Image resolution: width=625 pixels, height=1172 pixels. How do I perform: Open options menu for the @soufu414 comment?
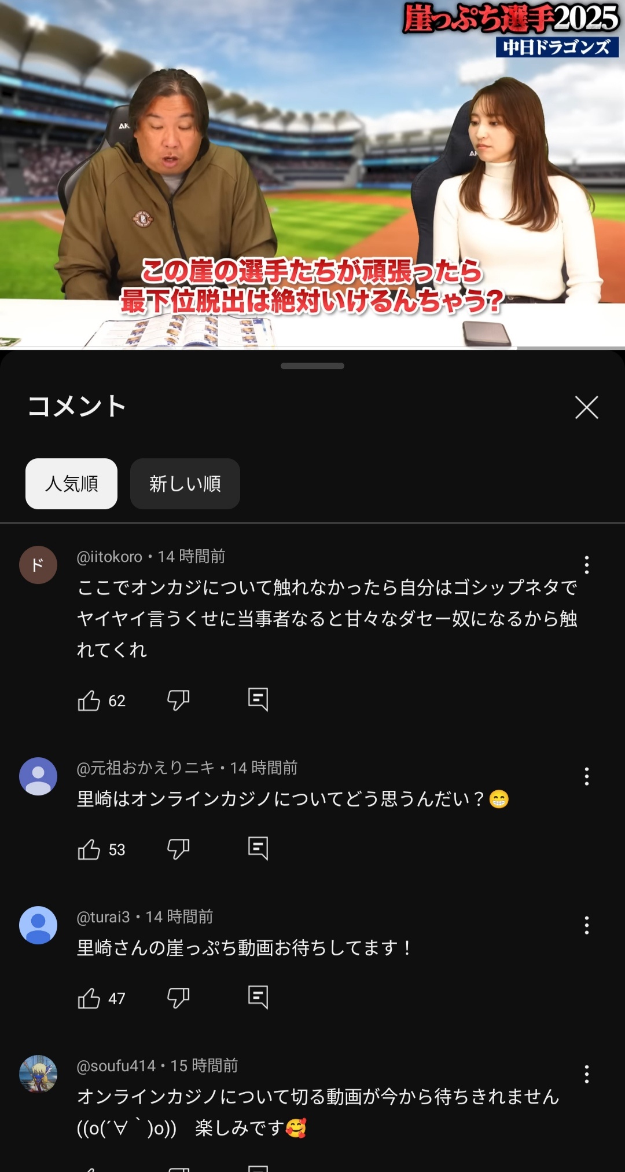(x=587, y=1074)
